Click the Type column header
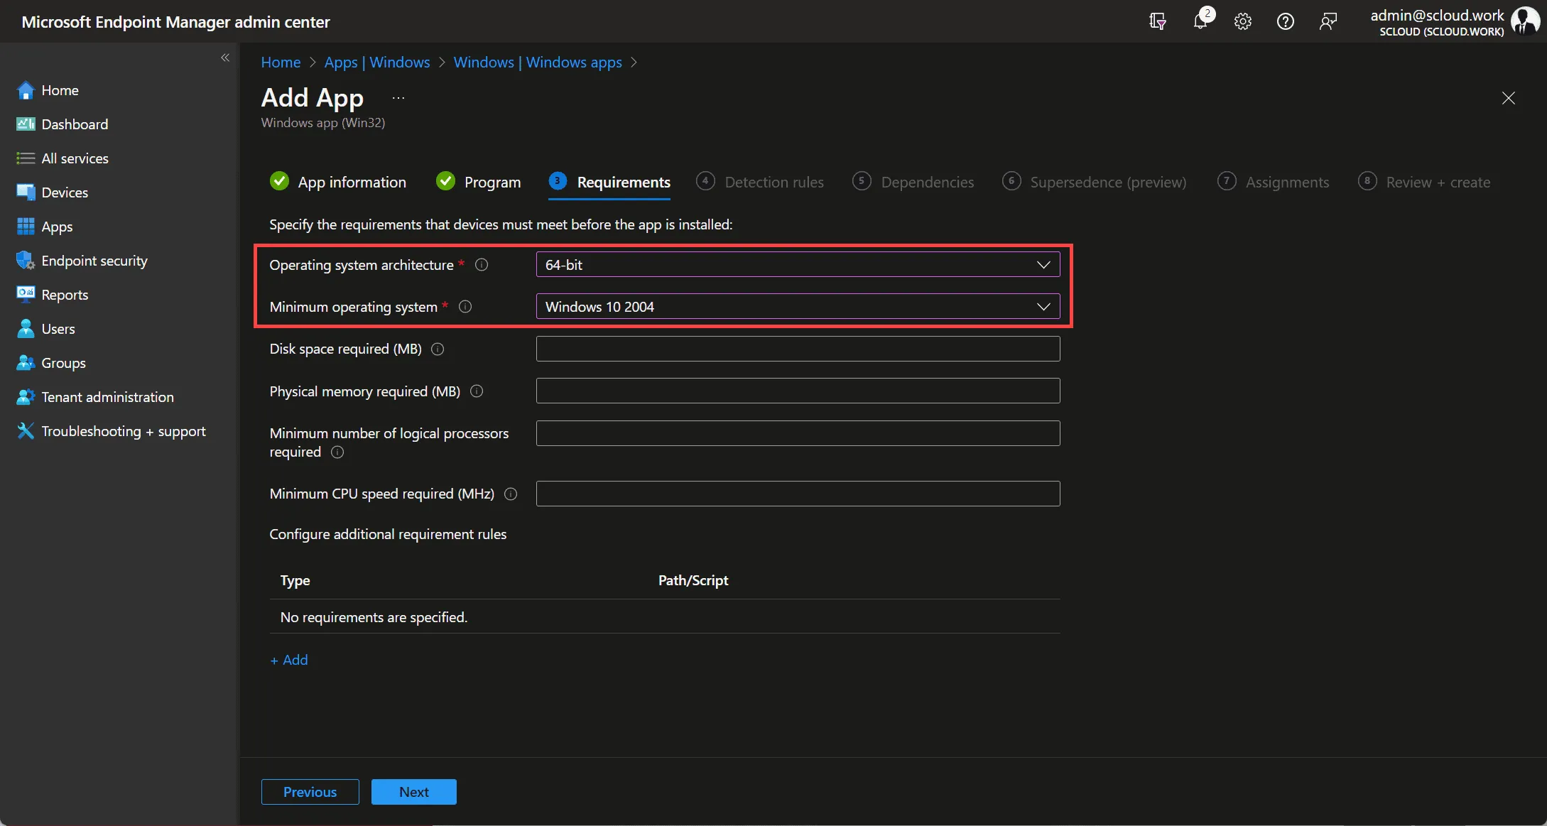 295,580
